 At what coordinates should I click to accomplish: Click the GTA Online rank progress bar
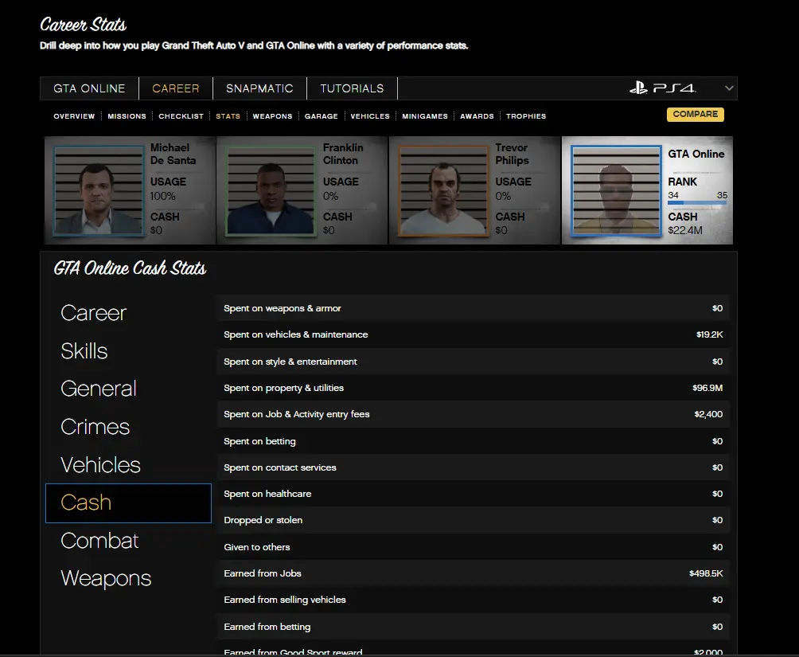tap(696, 203)
